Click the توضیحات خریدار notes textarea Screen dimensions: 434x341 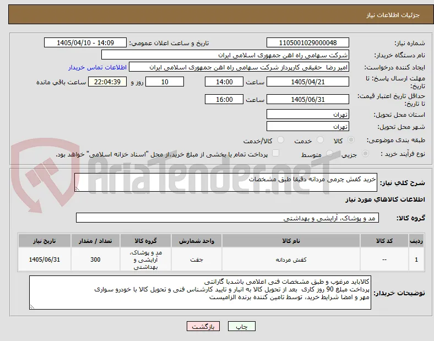[200, 293]
